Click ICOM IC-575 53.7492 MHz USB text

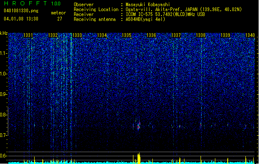pos(165,14)
